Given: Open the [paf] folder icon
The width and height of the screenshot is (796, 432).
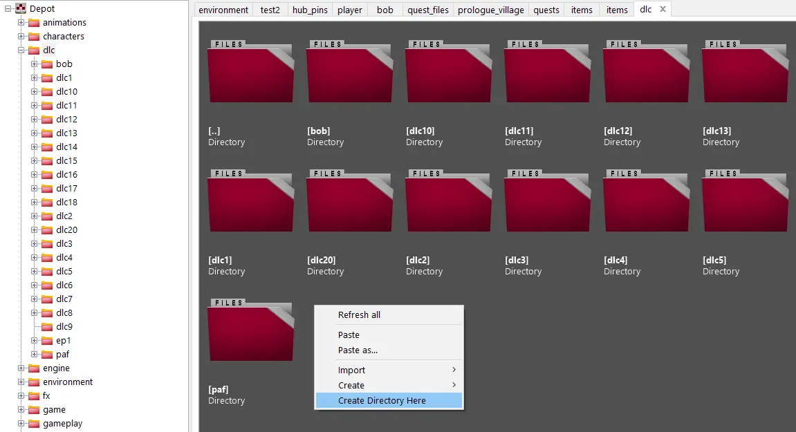Looking at the screenshot, I should click(250, 330).
